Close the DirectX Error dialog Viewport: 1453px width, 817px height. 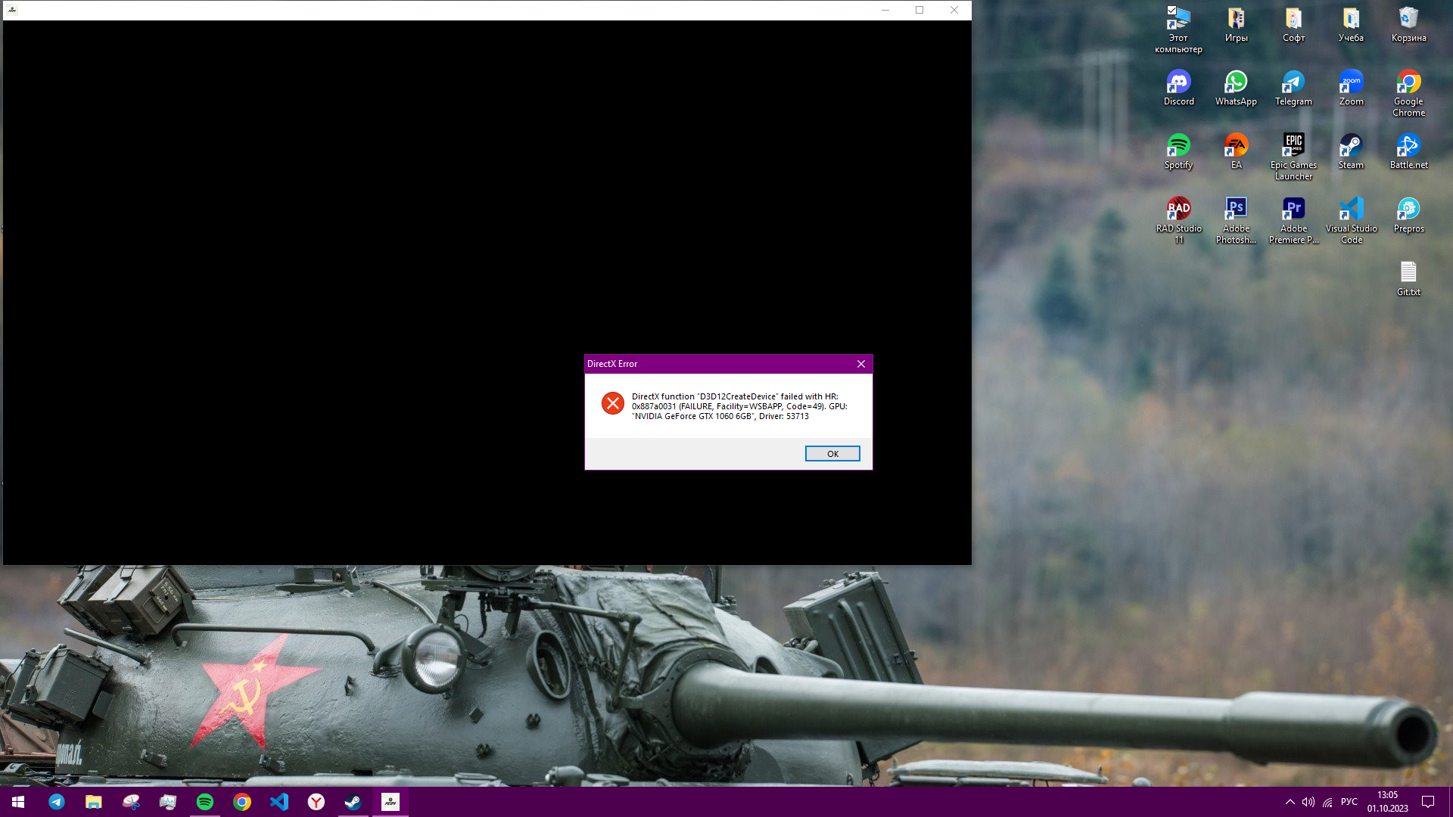860,364
